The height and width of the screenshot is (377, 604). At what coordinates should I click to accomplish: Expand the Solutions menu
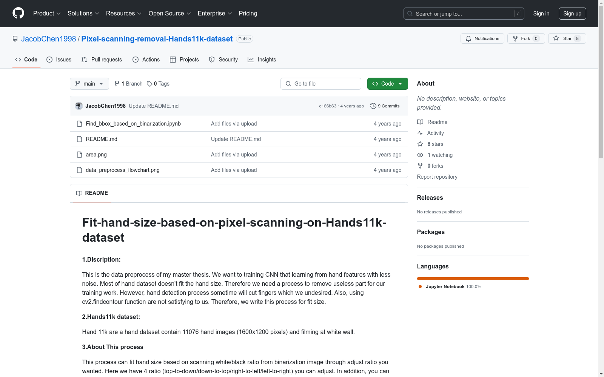coord(83,13)
